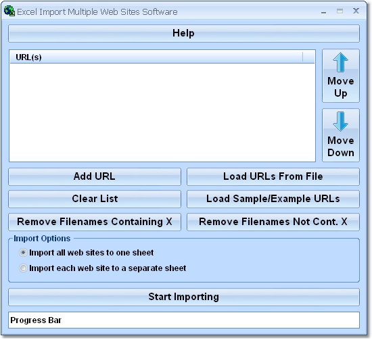Click the Move Up arrow button

coord(341,76)
